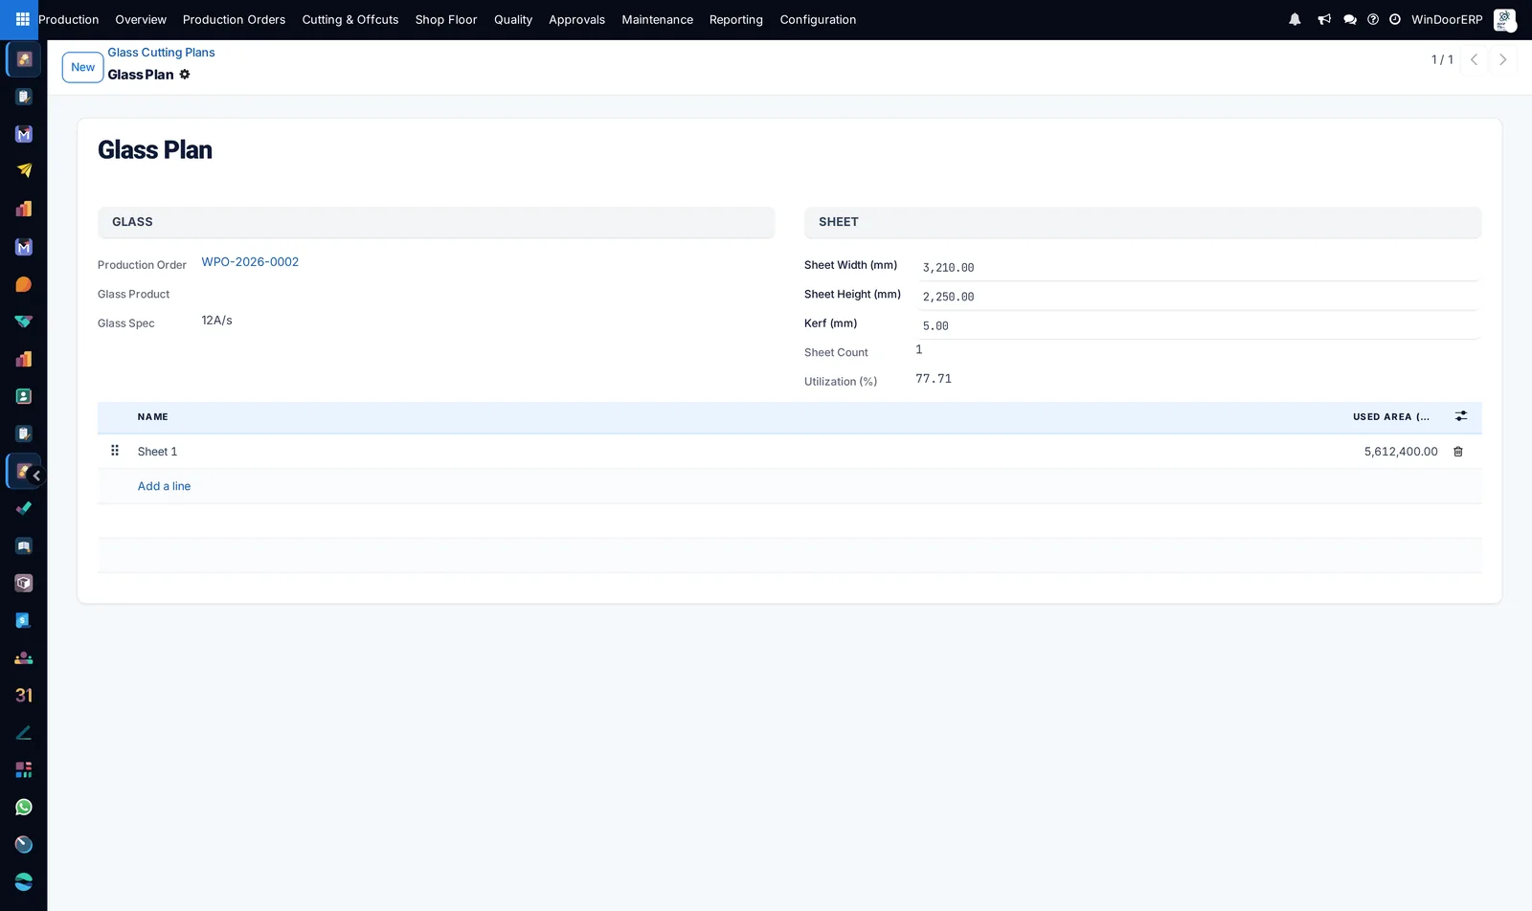Grab the drag handle of Sheet 1
The height and width of the screenshot is (911, 1532).
coord(115,451)
